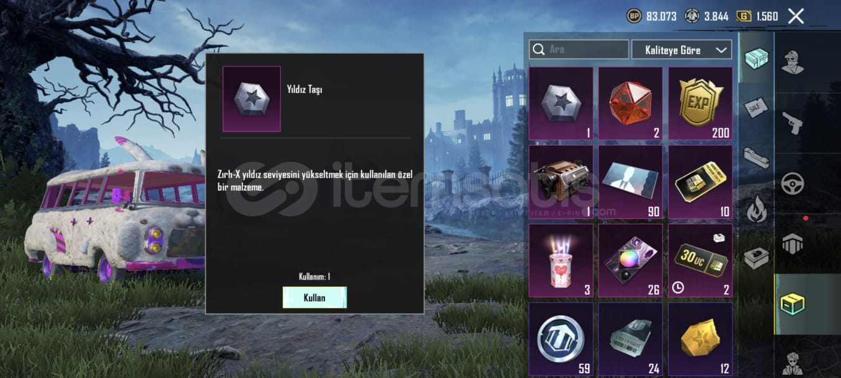Close the inventory with X button
841x378 pixels.
[x=796, y=16]
